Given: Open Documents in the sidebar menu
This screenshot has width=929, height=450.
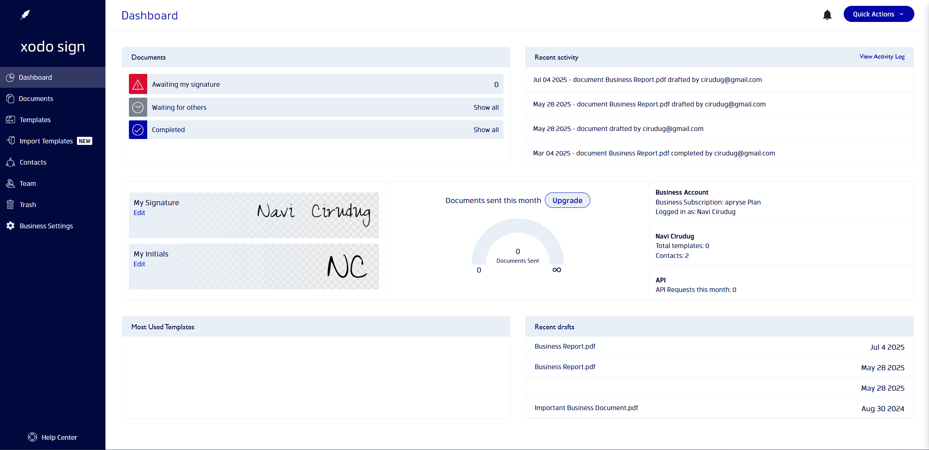Looking at the screenshot, I should click(x=36, y=98).
